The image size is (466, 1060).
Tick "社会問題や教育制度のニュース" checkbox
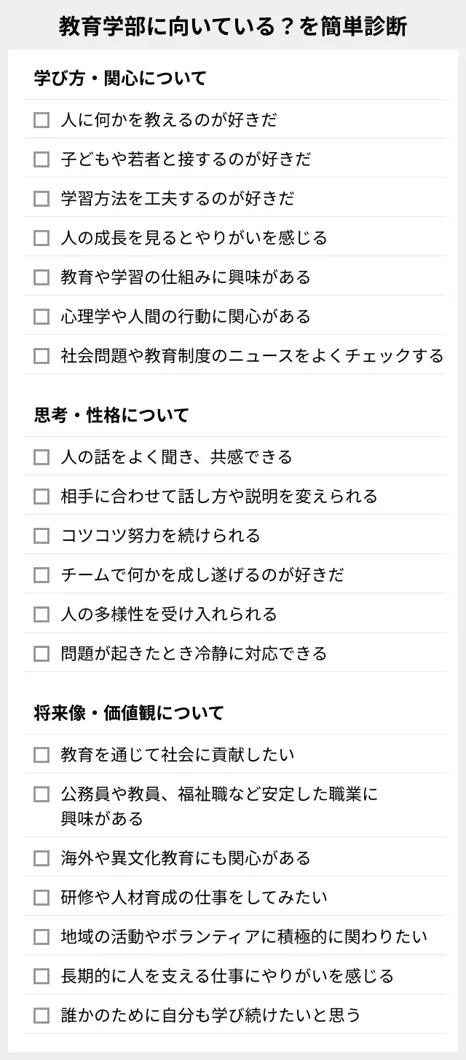point(42,356)
